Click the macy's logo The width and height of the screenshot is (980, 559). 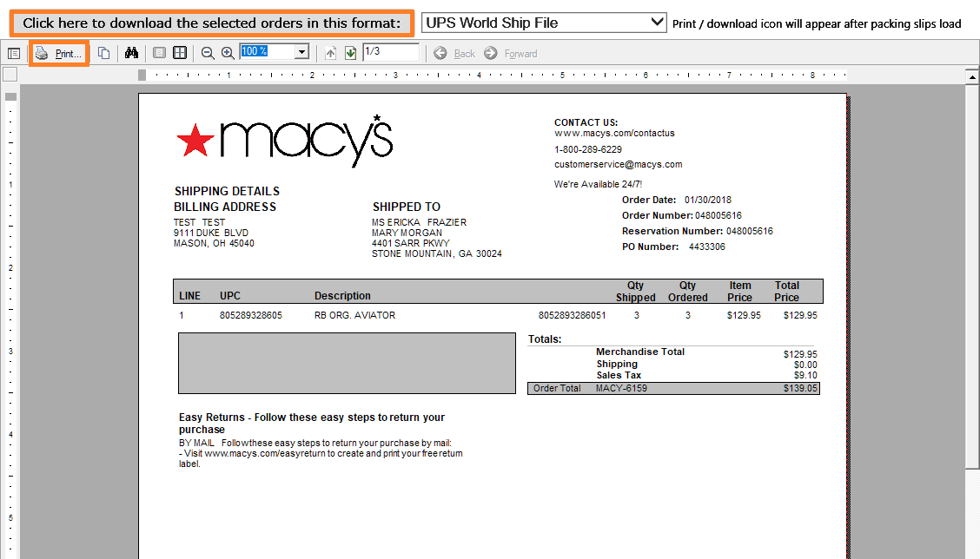click(x=284, y=141)
